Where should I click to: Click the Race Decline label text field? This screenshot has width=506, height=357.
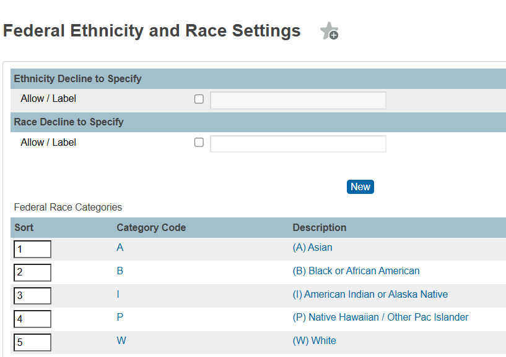pyautogui.click(x=298, y=144)
